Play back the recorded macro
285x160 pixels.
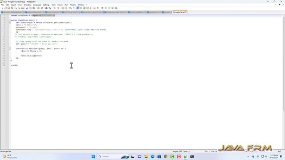point(109,8)
